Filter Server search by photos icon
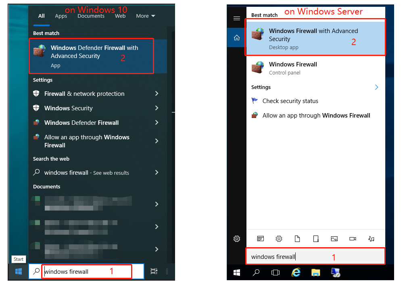Image resolution: width=407 pixels, height=281 pixels. click(334, 239)
